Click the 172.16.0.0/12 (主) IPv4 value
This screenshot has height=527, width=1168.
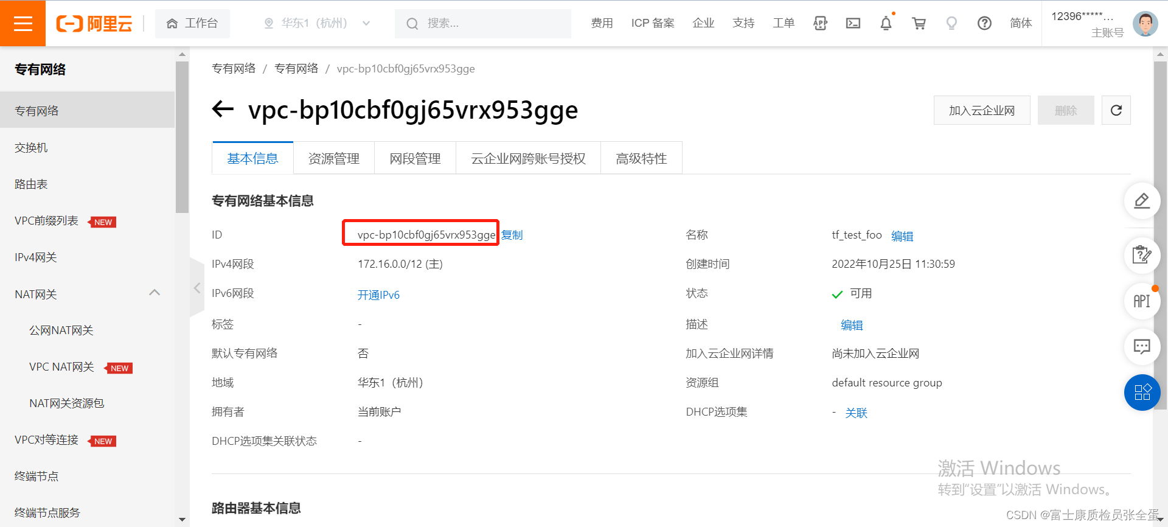click(400, 264)
